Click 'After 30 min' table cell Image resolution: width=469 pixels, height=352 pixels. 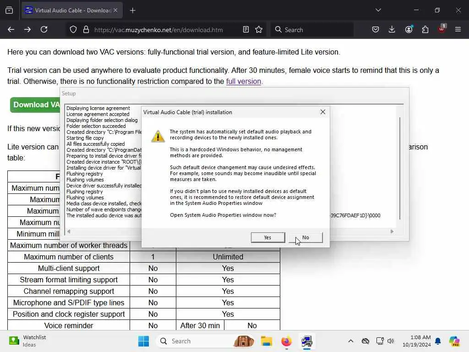point(200,325)
